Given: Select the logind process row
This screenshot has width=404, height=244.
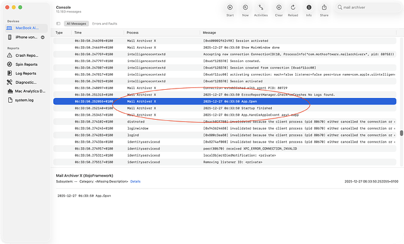Looking at the screenshot, I should click(225, 135).
